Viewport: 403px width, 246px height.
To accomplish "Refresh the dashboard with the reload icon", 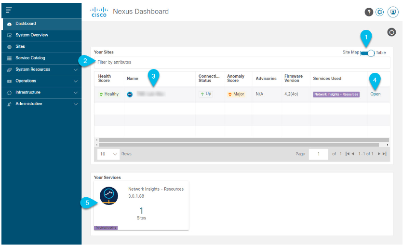I will (x=391, y=32).
